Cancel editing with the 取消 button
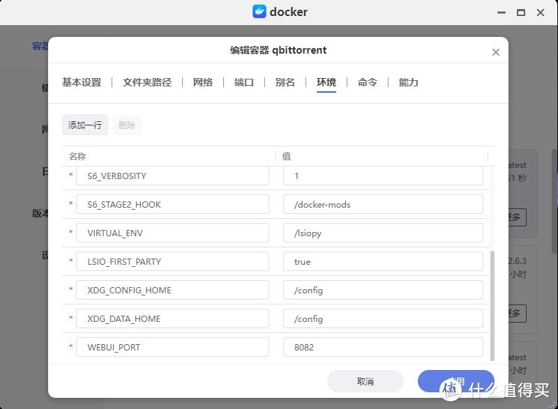The width and height of the screenshot is (558, 409). (x=366, y=381)
